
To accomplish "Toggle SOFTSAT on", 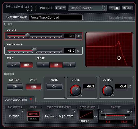I will [15, 86].
